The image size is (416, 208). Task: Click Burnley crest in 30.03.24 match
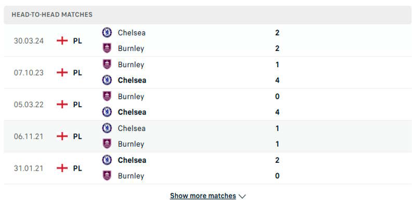pos(107,48)
